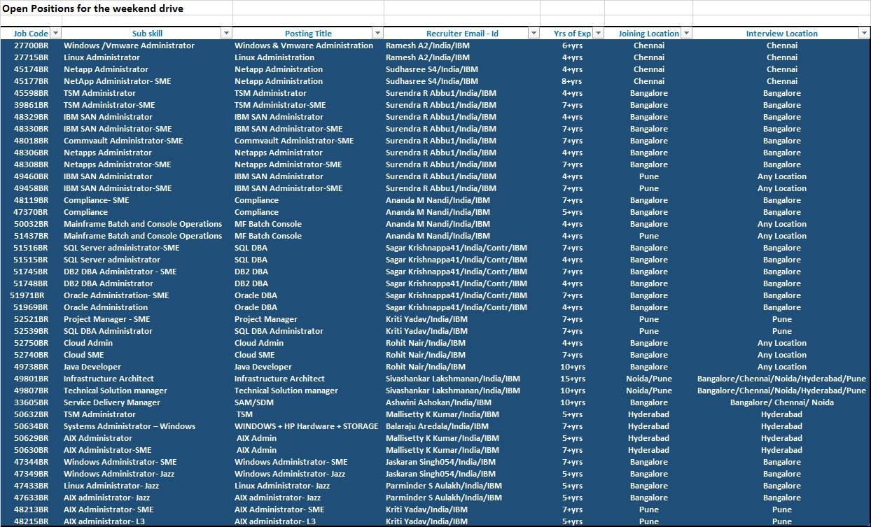Select 'Linux Administrator- Jazz' posting title cell
Viewport: 871px width, 527px height.
pos(282,486)
